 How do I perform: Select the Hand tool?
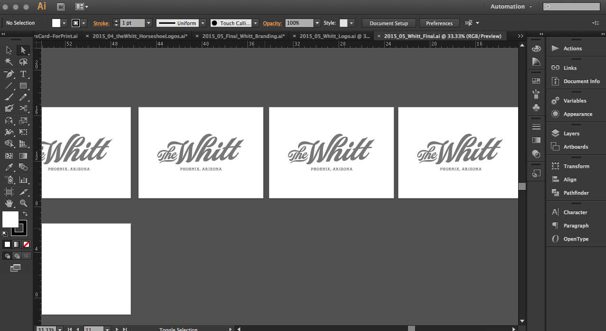9,203
